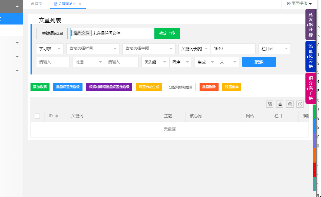Screen dimensions: 321x197
Task: Click the 请输入 field after 可选
Action: point(122,62)
